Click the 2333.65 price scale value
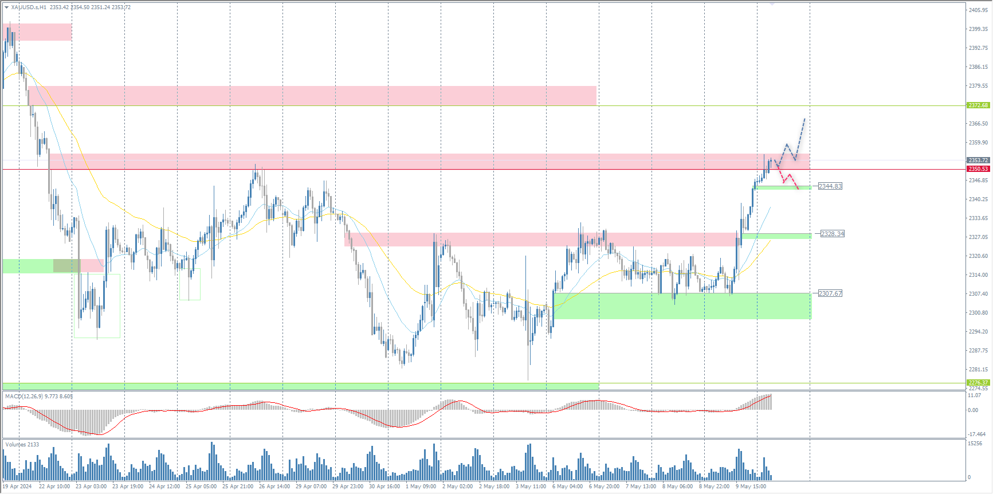Image resolution: width=993 pixels, height=494 pixels. pyautogui.click(x=978, y=218)
